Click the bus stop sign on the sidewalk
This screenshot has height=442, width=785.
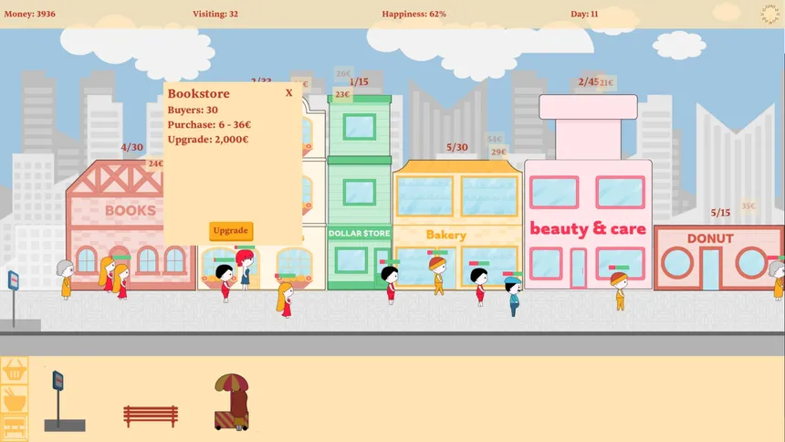tap(14, 292)
